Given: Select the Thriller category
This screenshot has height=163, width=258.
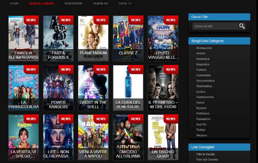Looking at the screenshot, I should click(x=201, y=130).
